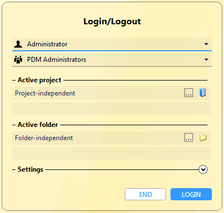Image resolution: width=224 pixels, height=213 pixels.
Task: Click the blue project binder icon
Action: click(203, 93)
